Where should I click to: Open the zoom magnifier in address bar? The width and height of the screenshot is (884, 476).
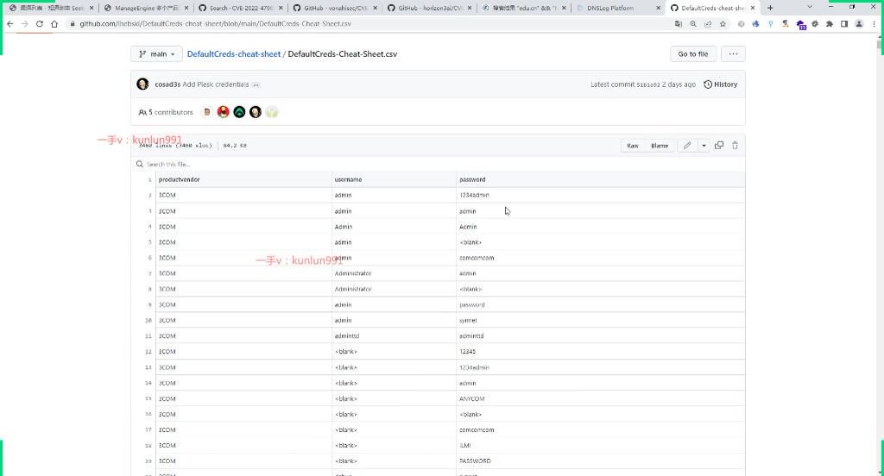click(x=693, y=24)
